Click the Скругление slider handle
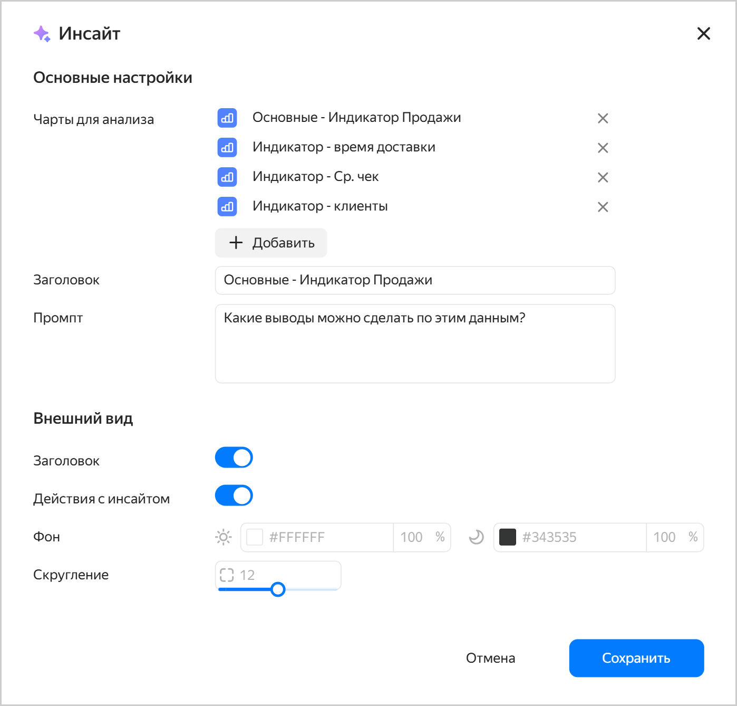This screenshot has height=706, width=737. click(278, 589)
